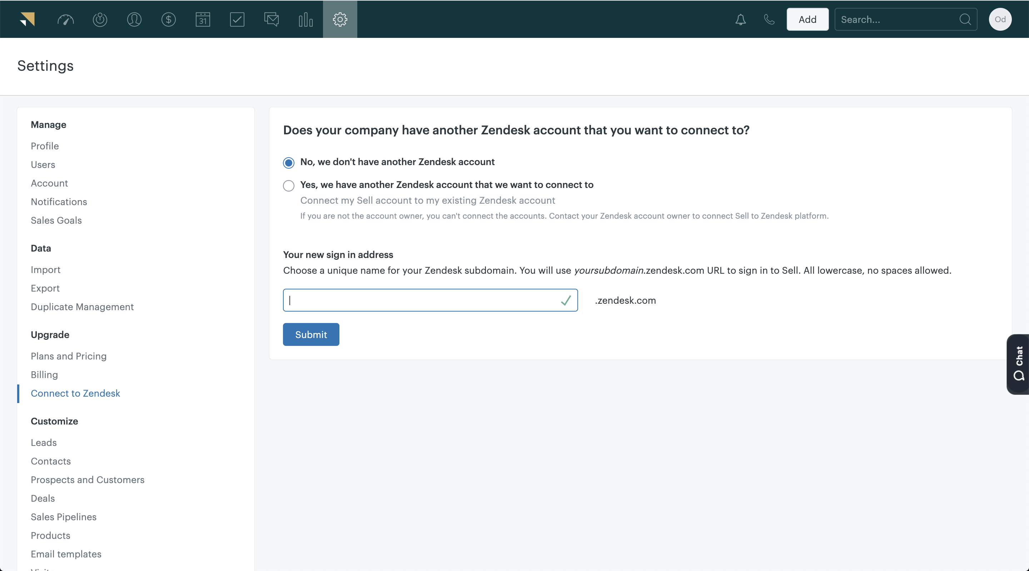This screenshot has height=571, width=1029.
Task: Click the Submit button
Action: [311, 334]
